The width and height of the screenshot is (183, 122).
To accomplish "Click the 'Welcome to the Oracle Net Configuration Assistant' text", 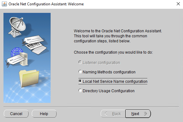I will click(x=118, y=31).
